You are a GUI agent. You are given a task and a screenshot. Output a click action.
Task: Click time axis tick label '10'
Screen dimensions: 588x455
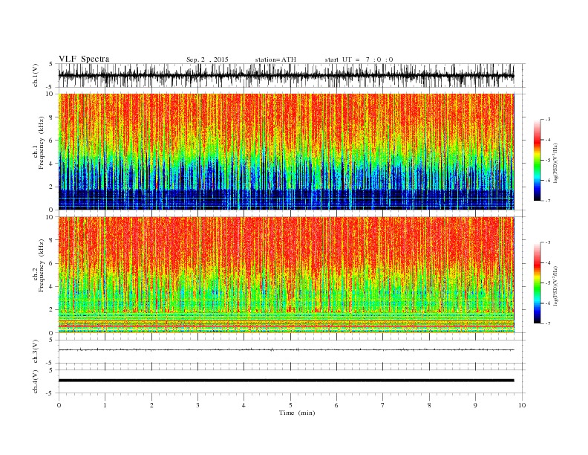pyautogui.click(x=522, y=405)
